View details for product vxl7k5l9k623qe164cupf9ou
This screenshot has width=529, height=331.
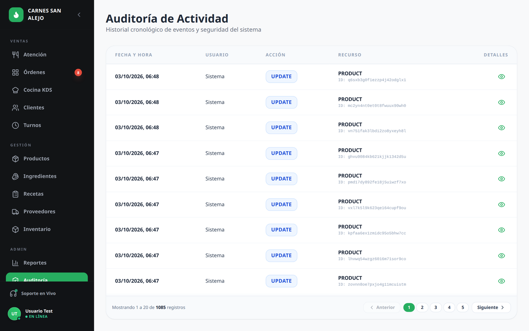(x=502, y=205)
